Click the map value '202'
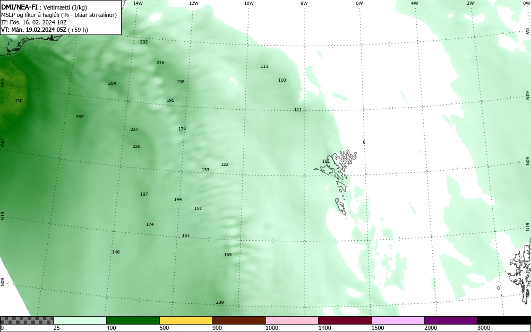531x332 pixels. coord(144,42)
